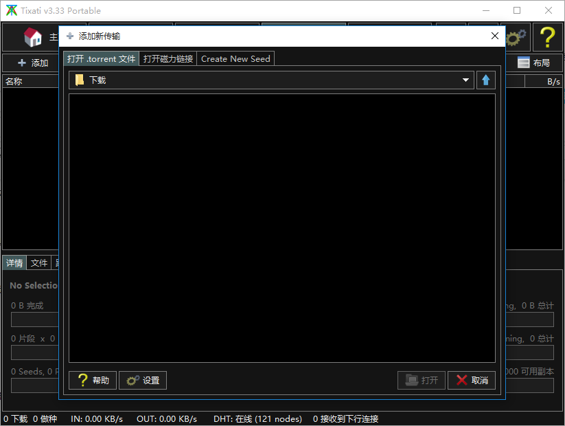This screenshot has height=426, width=565.
Task: Open the 详情 tab in main window
Action: [14, 263]
